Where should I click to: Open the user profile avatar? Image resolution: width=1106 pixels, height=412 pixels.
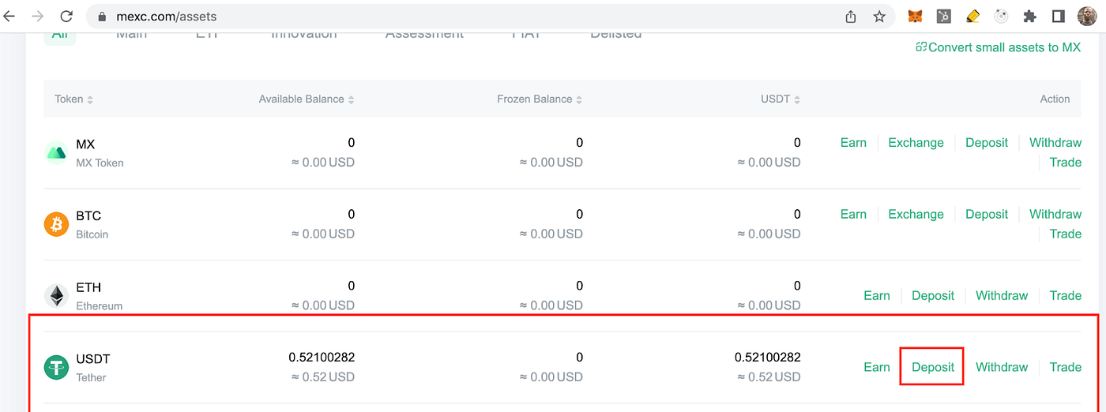1087,16
